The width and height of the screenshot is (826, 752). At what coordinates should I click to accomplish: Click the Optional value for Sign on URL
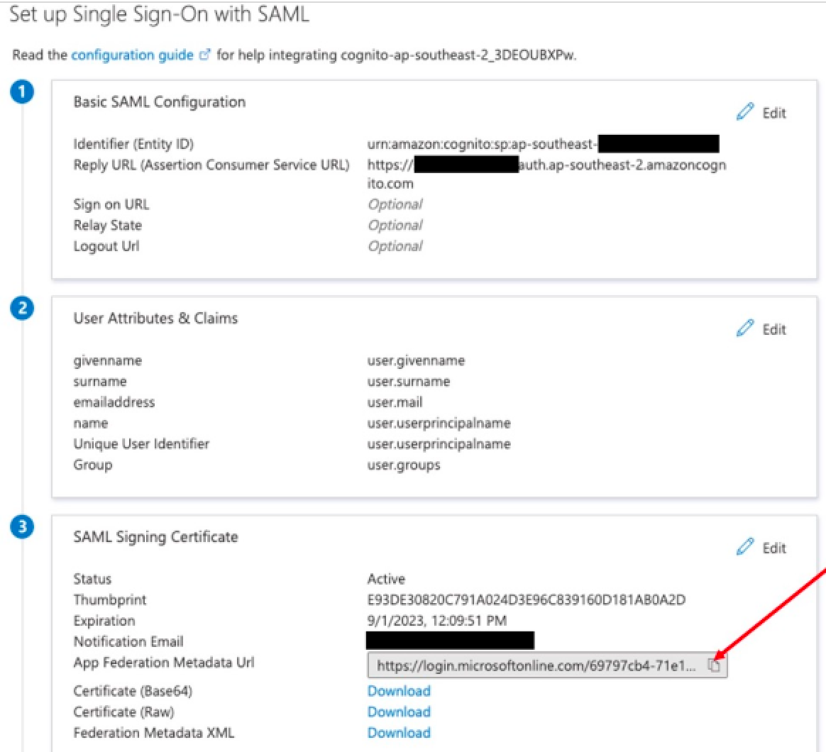click(x=395, y=204)
